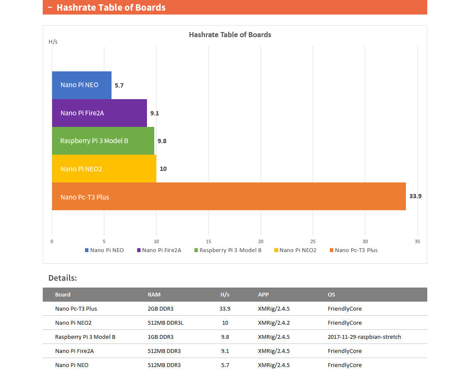
Task: Click the 2017-11-29-raspbian-stretch OS cell
Action: point(364,337)
